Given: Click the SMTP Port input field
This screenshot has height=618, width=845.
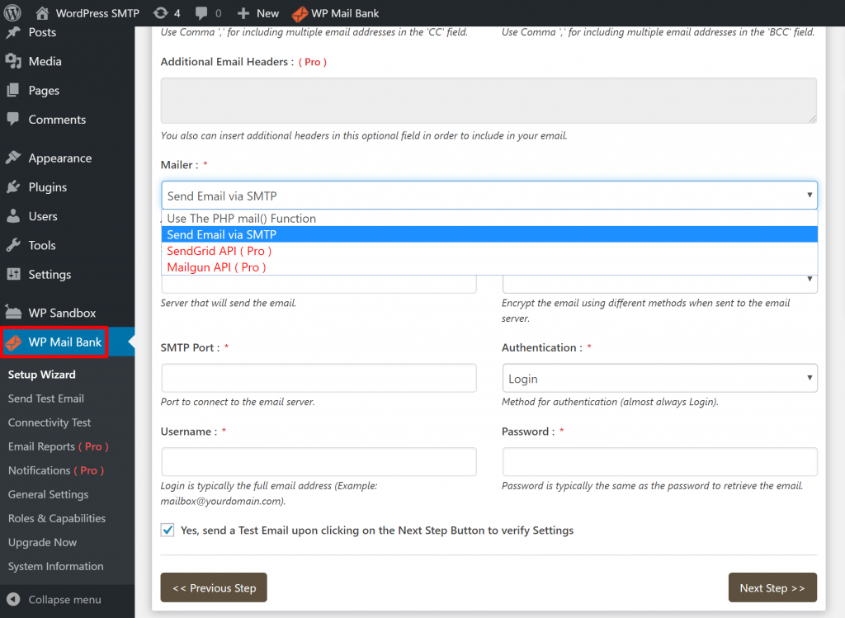Looking at the screenshot, I should tap(319, 378).
